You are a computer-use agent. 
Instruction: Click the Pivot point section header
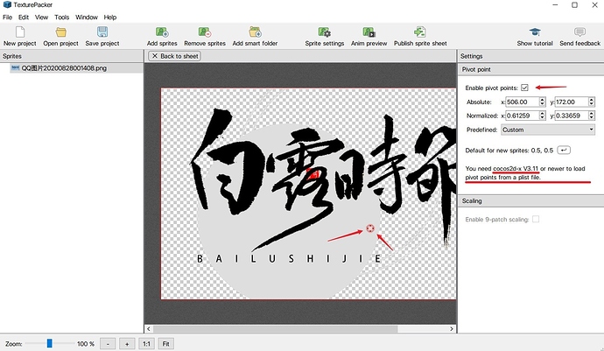(530, 69)
